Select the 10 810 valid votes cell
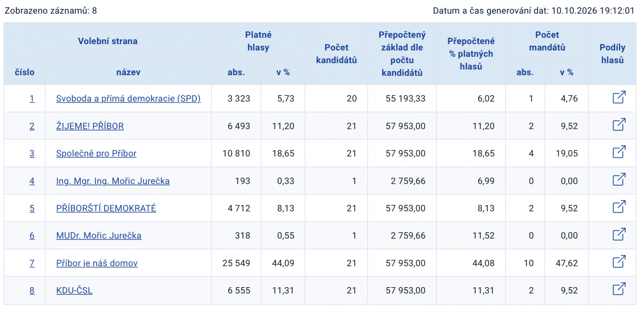 [236, 154]
